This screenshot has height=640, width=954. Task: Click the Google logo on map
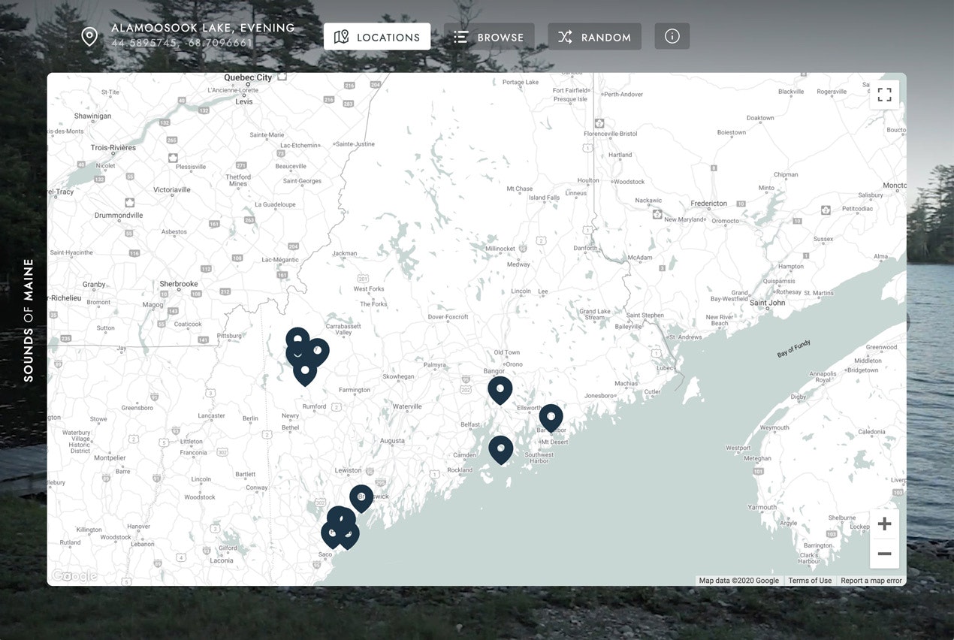click(74, 576)
